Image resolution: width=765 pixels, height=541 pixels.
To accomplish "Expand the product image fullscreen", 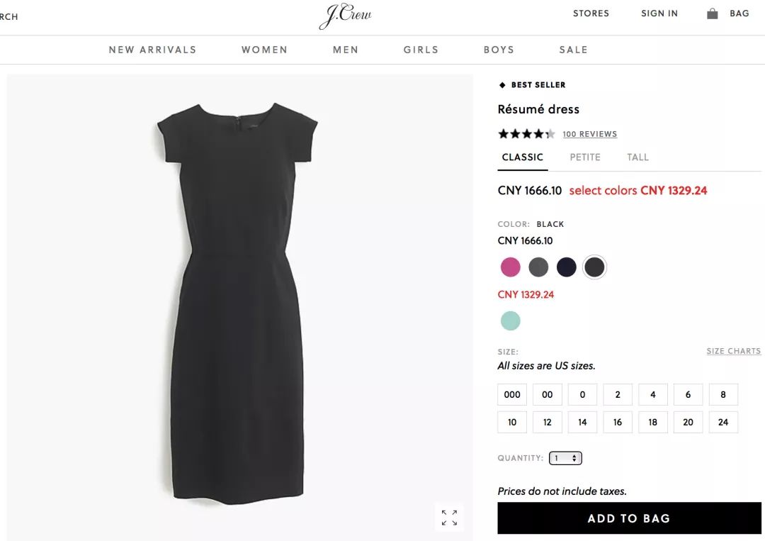I will [449, 518].
